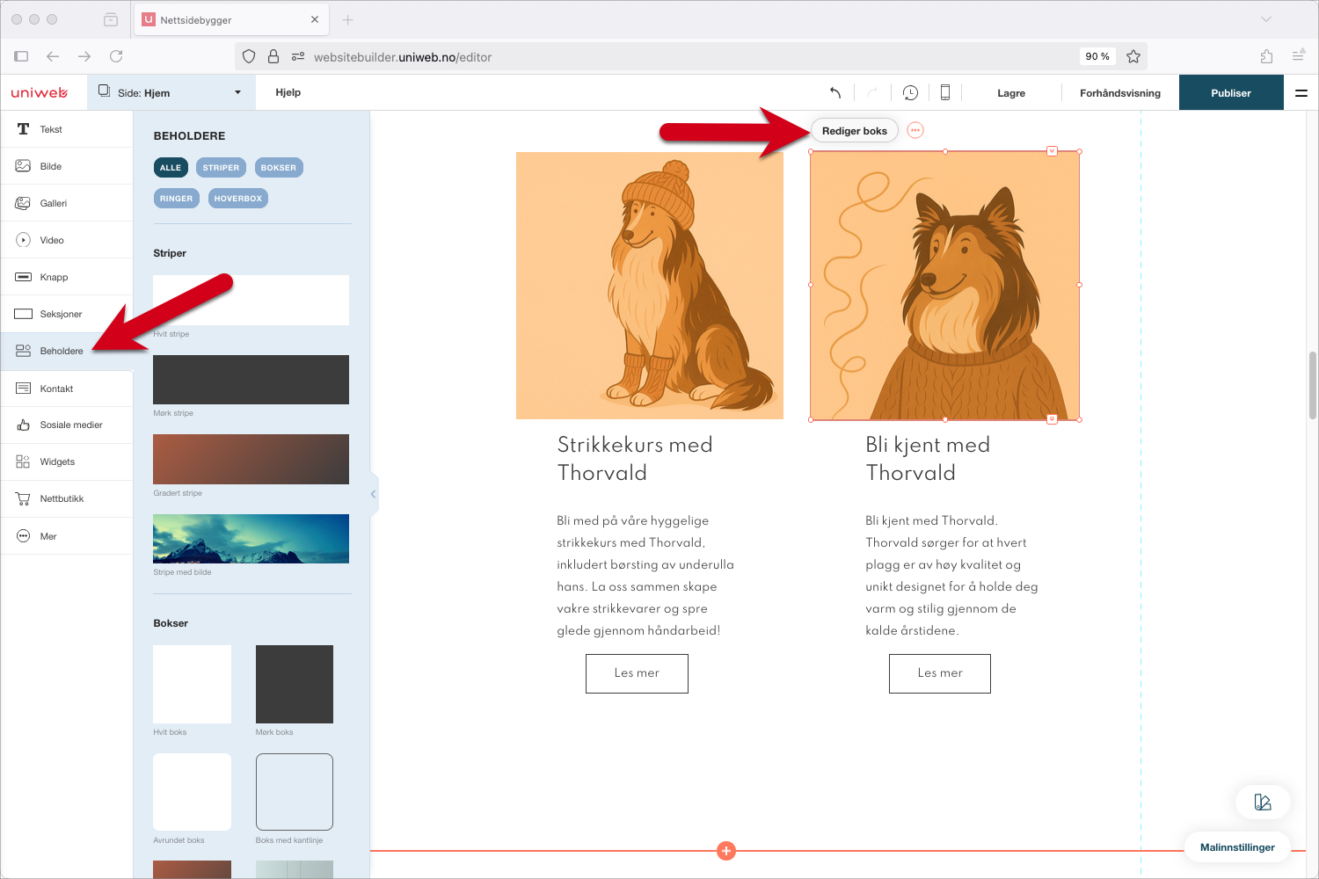Click Les mer under Strikkekurs
This screenshot has width=1319, height=879.
click(637, 673)
